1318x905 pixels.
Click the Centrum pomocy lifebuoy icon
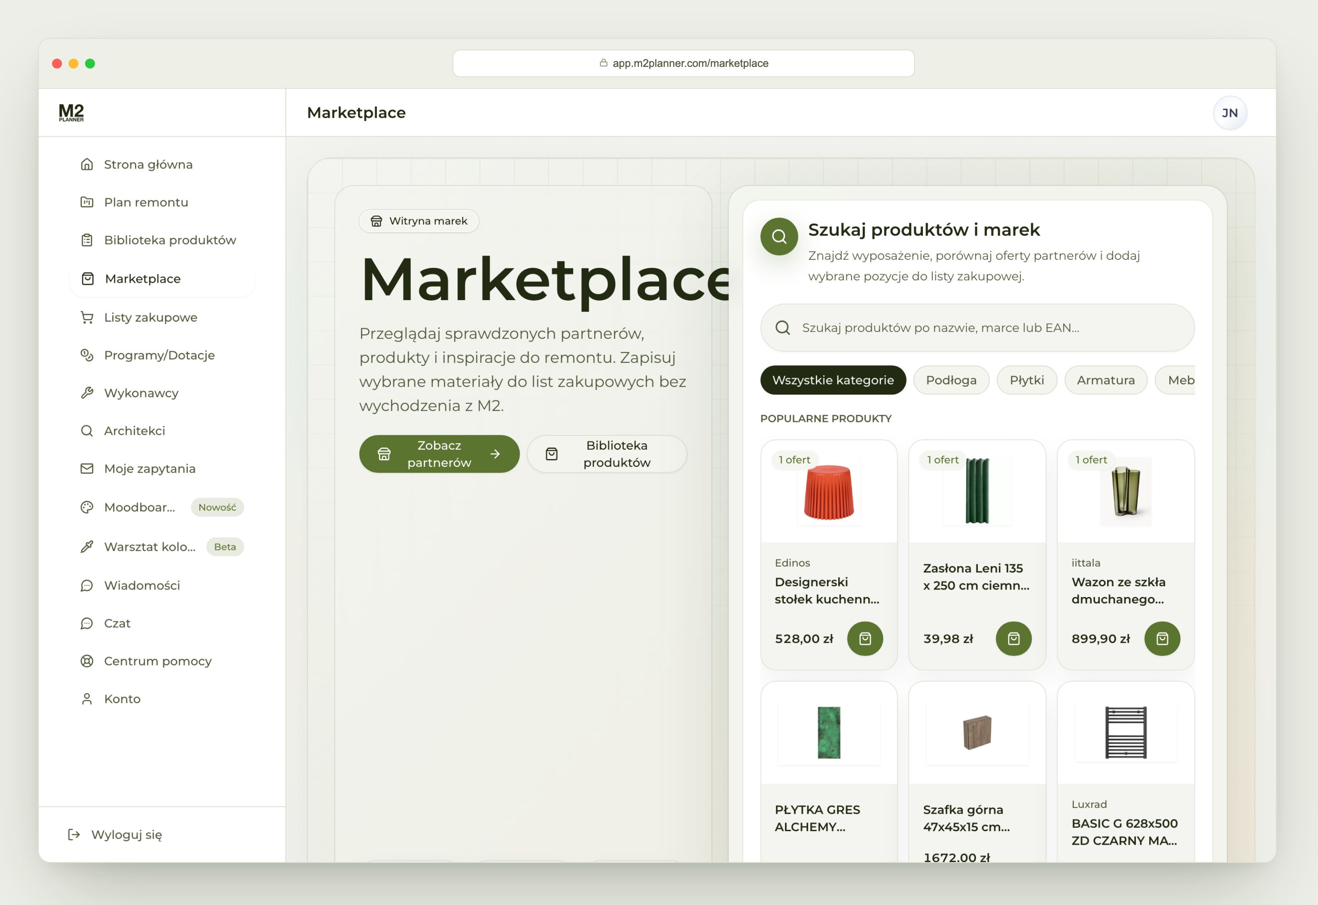87,661
